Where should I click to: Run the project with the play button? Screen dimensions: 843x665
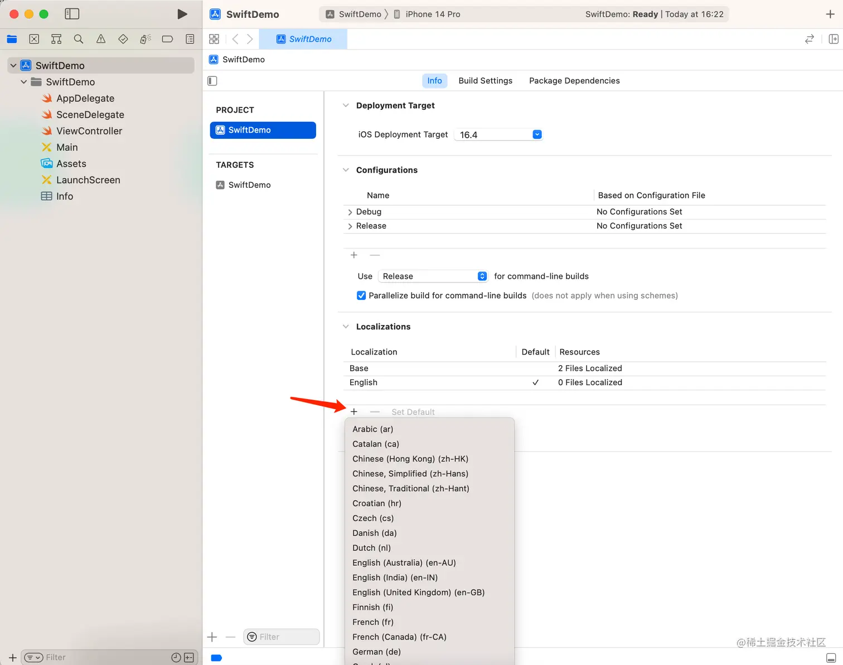[182, 14]
